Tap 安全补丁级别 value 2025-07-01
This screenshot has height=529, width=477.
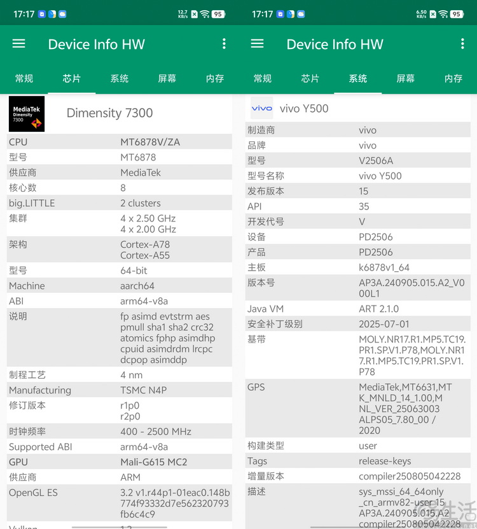pyautogui.click(x=384, y=324)
